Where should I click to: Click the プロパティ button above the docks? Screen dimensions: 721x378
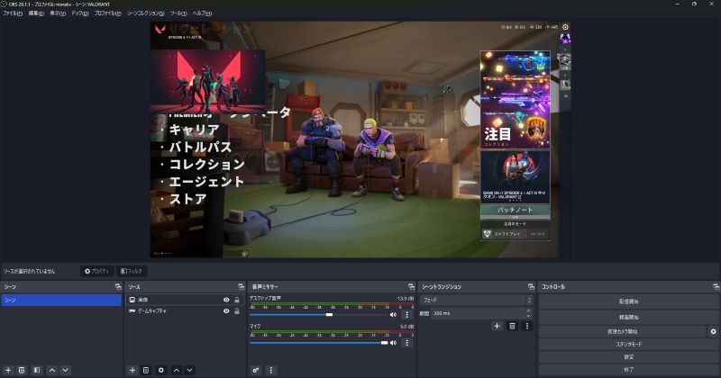(x=96, y=271)
